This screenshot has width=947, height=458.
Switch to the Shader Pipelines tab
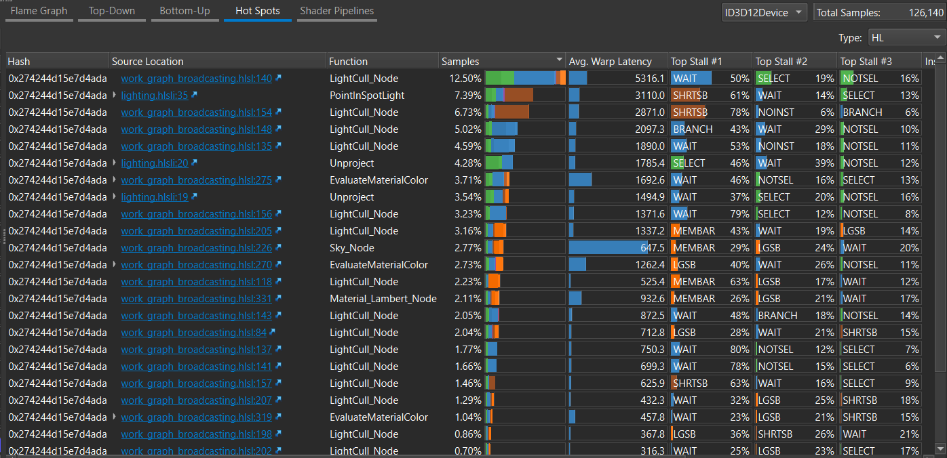click(336, 11)
